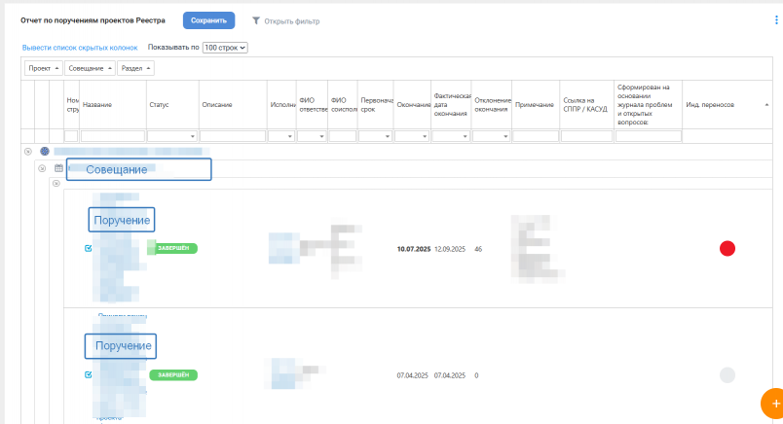Screen dimensions: 783x424
Task: Click the orange plus add button
Action: (x=774, y=403)
